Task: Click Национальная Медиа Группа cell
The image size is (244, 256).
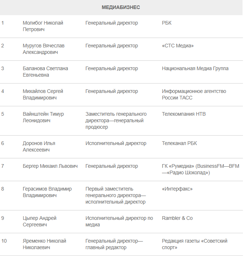Action: [x=195, y=68]
